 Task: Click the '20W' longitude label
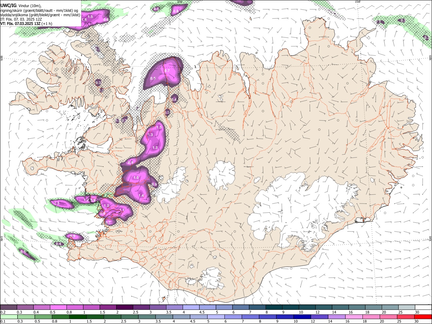click(x=180, y=2)
